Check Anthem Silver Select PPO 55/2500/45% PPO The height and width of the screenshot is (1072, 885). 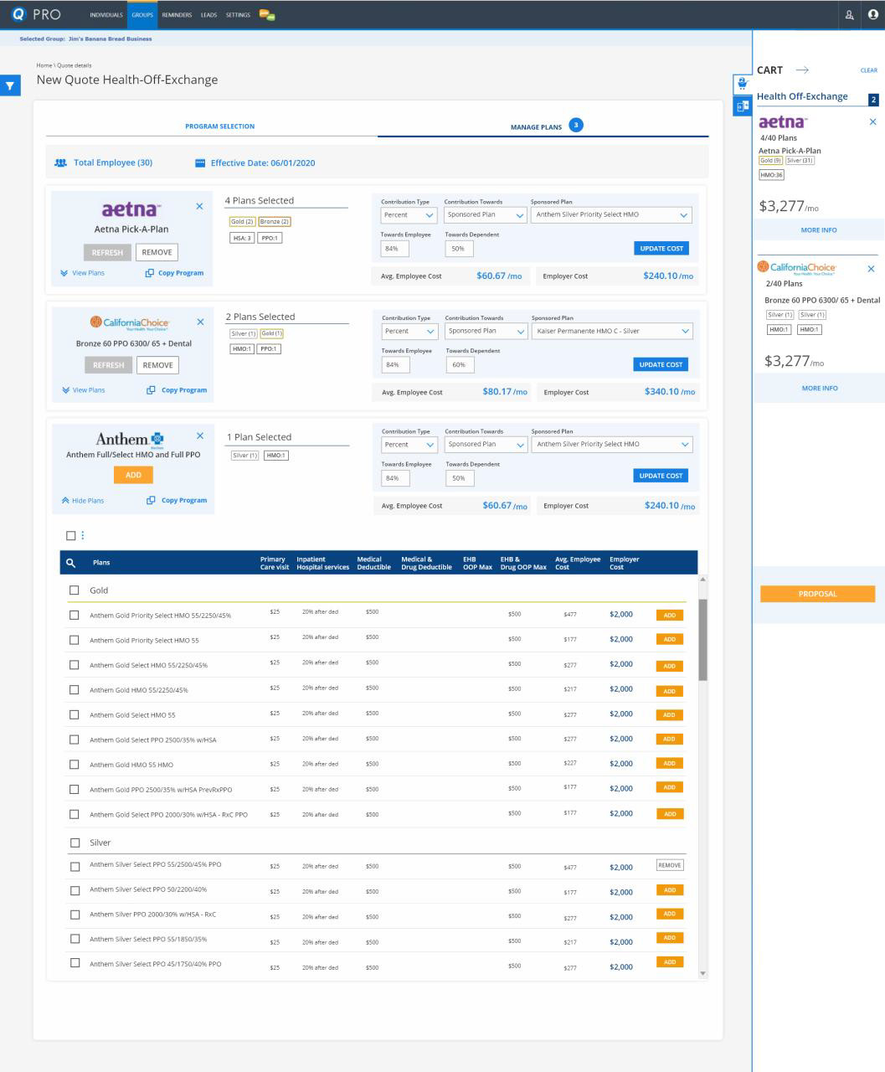[74, 866]
